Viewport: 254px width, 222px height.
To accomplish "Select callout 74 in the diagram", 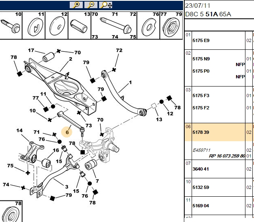I will click(x=6, y=184).
